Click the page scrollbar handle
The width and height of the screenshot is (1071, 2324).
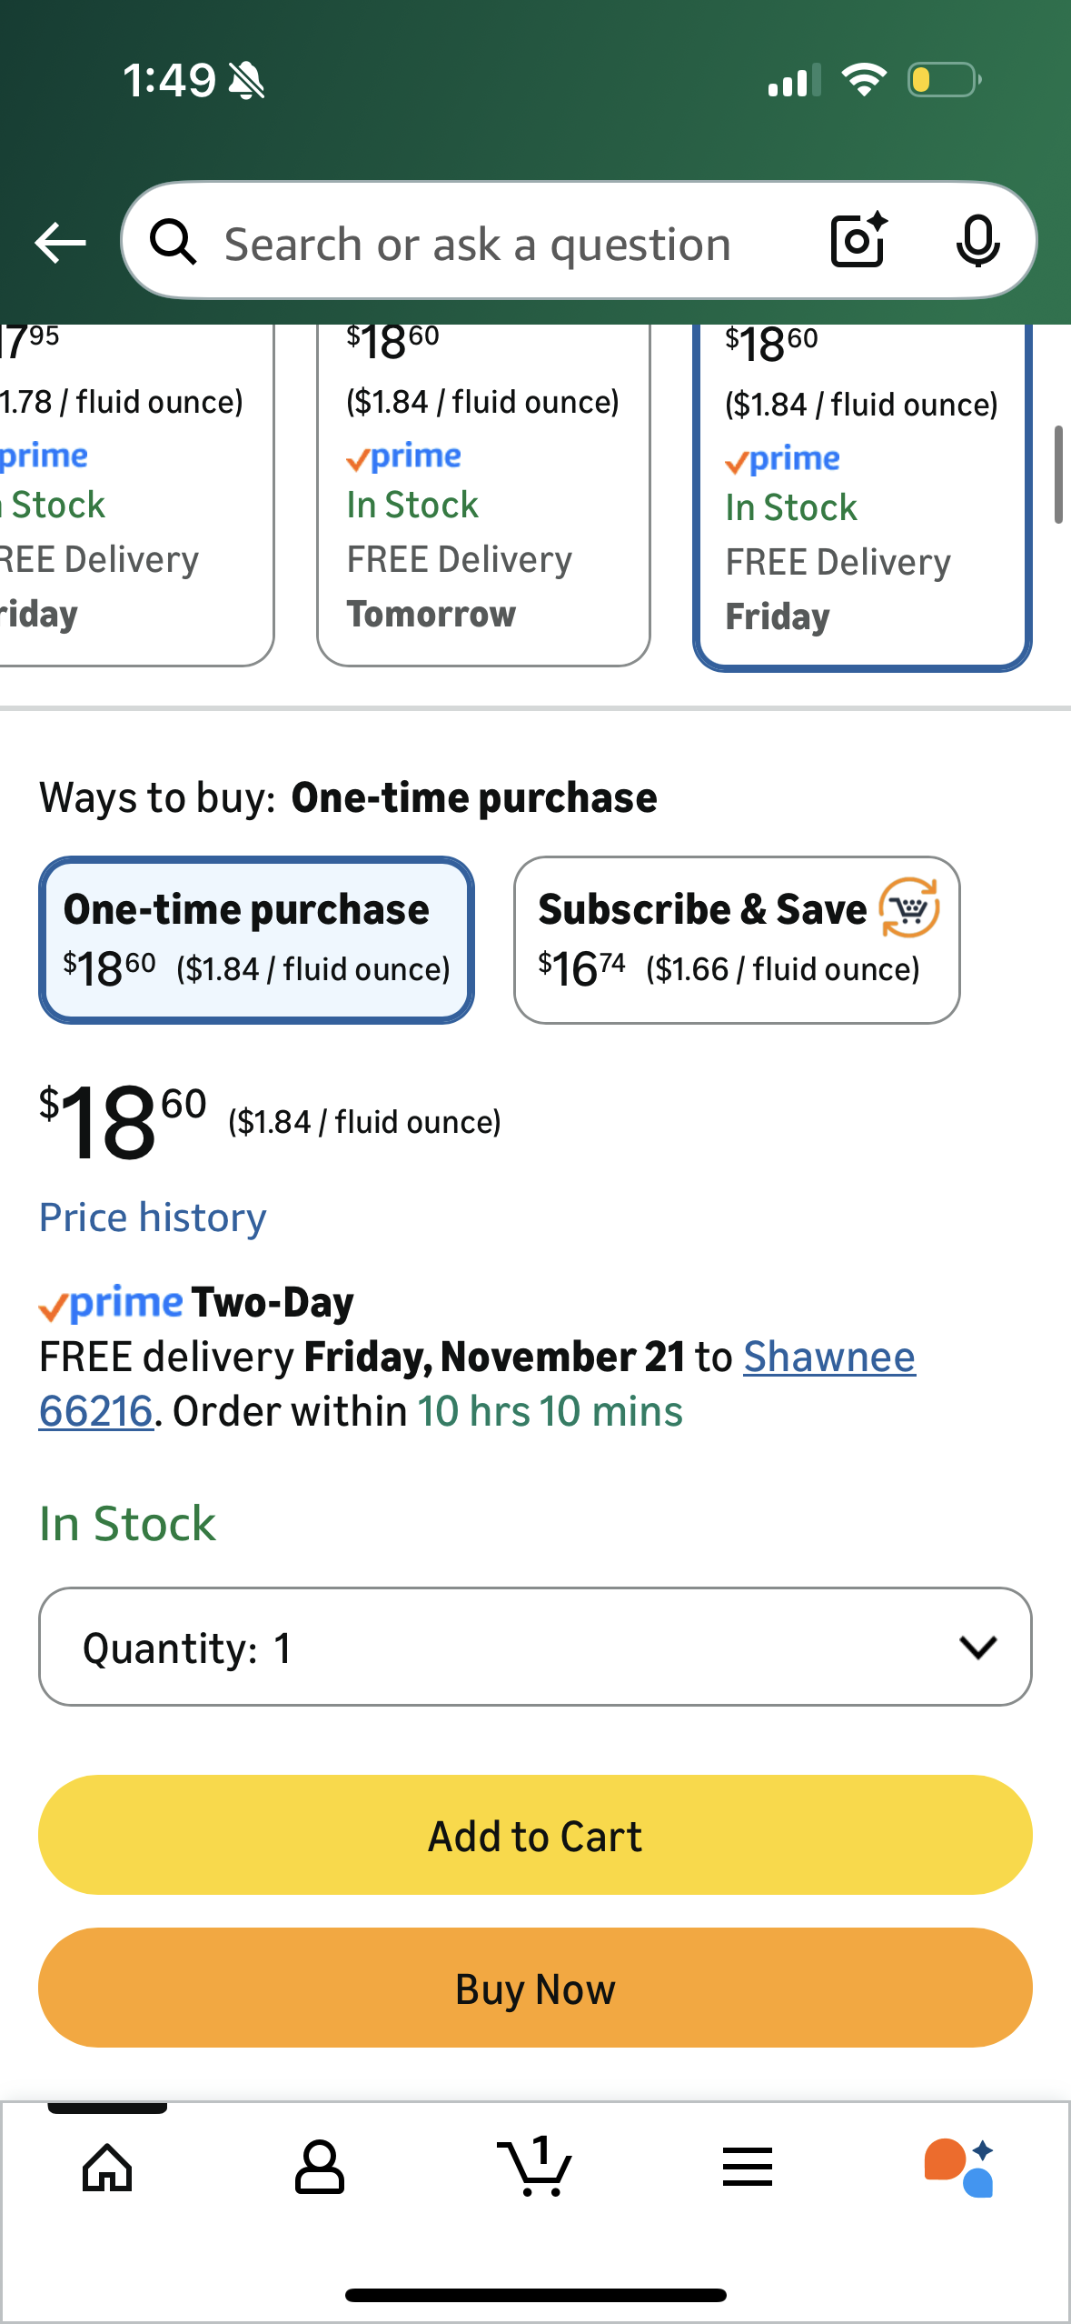point(1058,475)
